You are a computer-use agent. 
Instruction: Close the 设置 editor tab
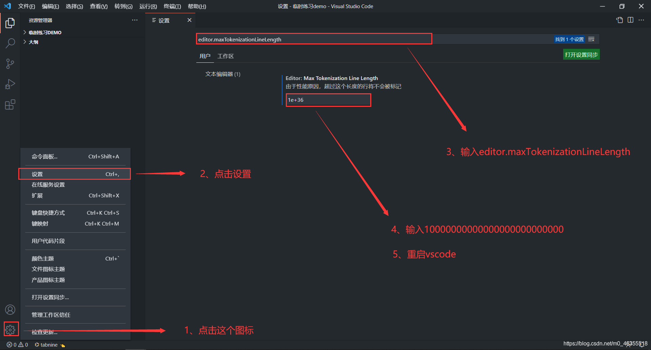(190, 20)
